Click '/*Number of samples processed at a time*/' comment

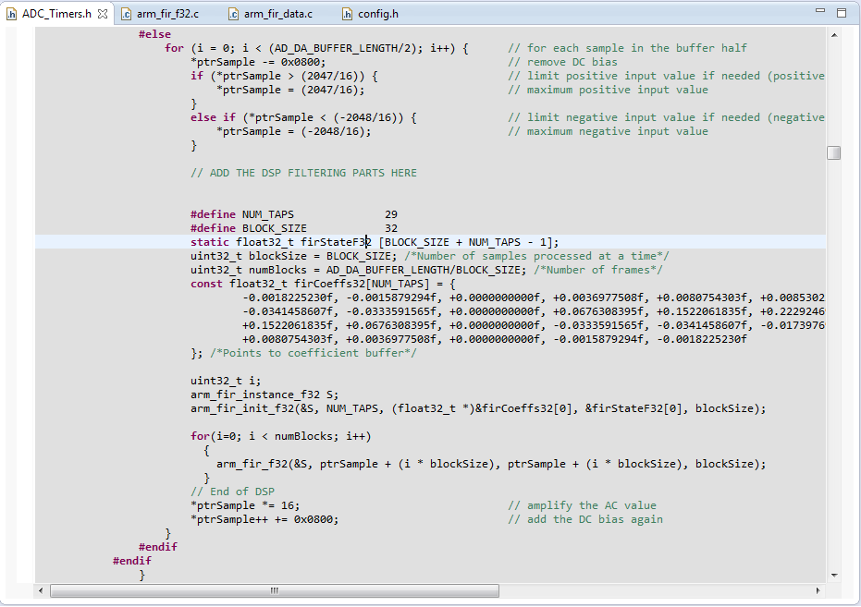pos(536,256)
